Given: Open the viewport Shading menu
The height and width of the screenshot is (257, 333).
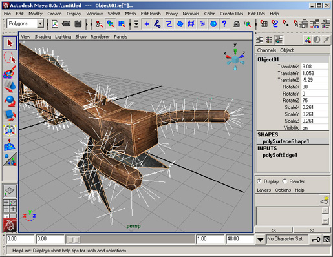Looking at the screenshot, I should point(43,37).
